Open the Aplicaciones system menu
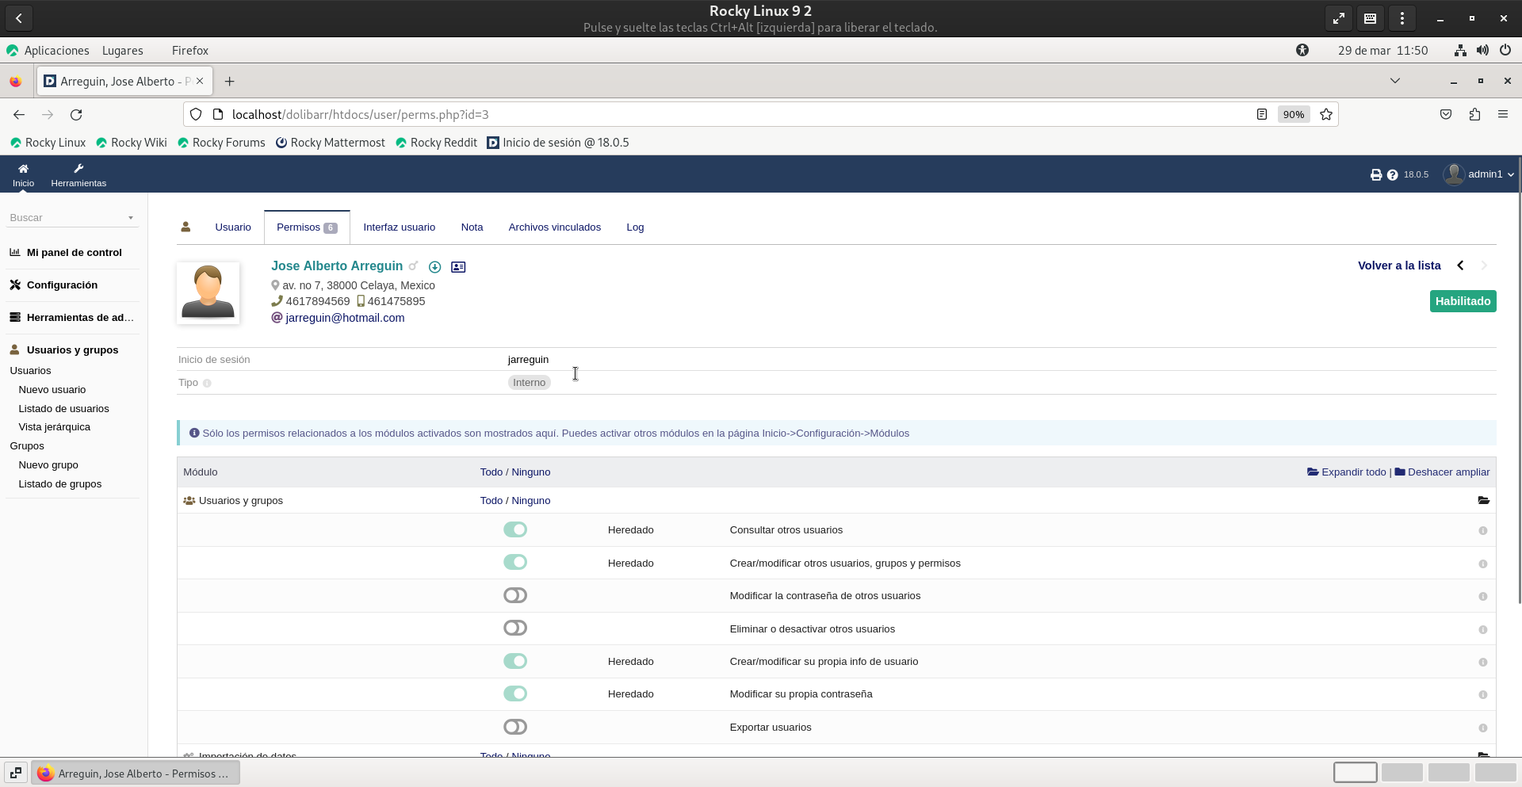 click(55, 50)
